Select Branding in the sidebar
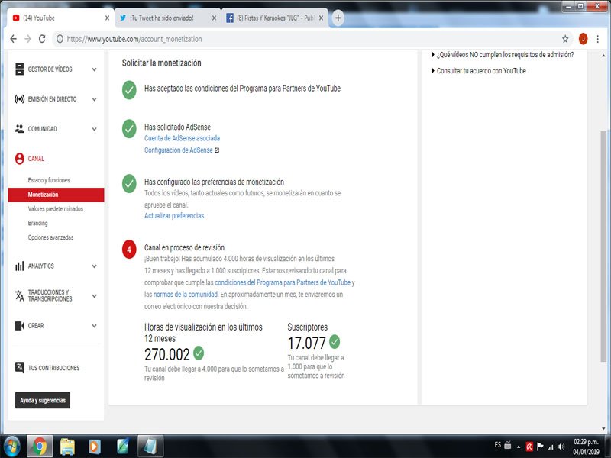The width and height of the screenshot is (611, 458). [37, 223]
